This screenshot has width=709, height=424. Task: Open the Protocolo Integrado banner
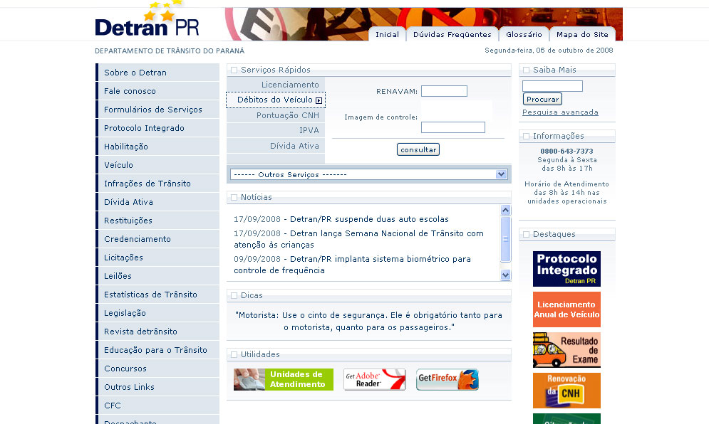566,269
